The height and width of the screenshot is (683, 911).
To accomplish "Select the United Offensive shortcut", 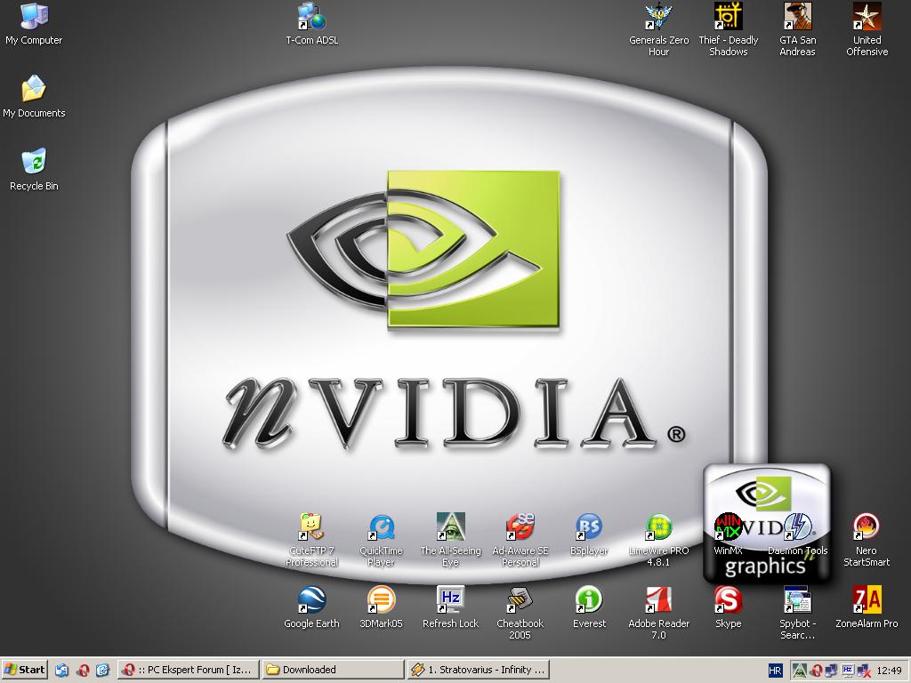I will click(x=867, y=29).
